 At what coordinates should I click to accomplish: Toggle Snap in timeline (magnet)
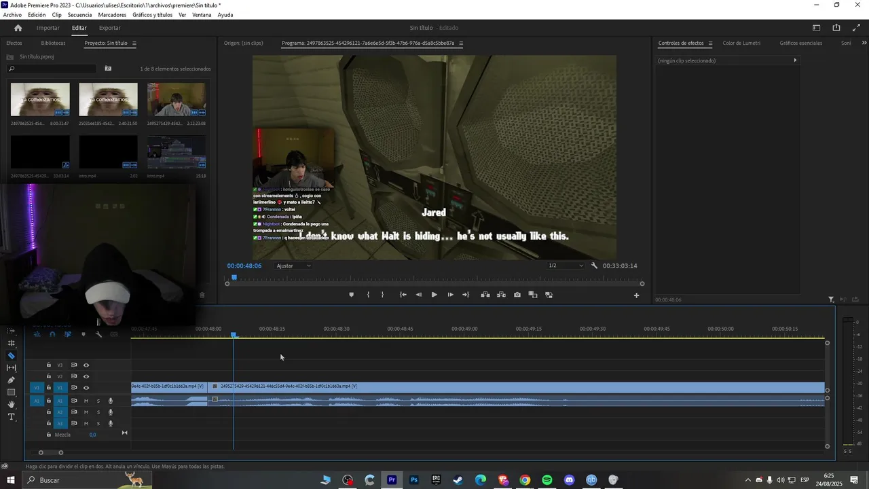[x=52, y=334]
